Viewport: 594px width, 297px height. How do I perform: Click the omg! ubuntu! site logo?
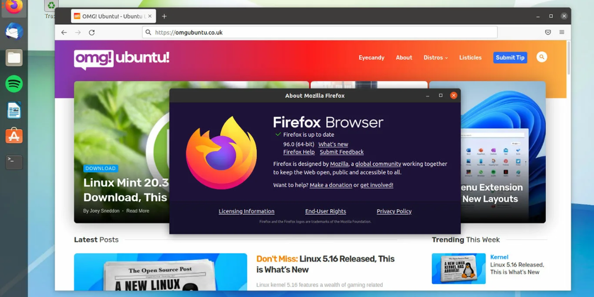click(x=122, y=59)
